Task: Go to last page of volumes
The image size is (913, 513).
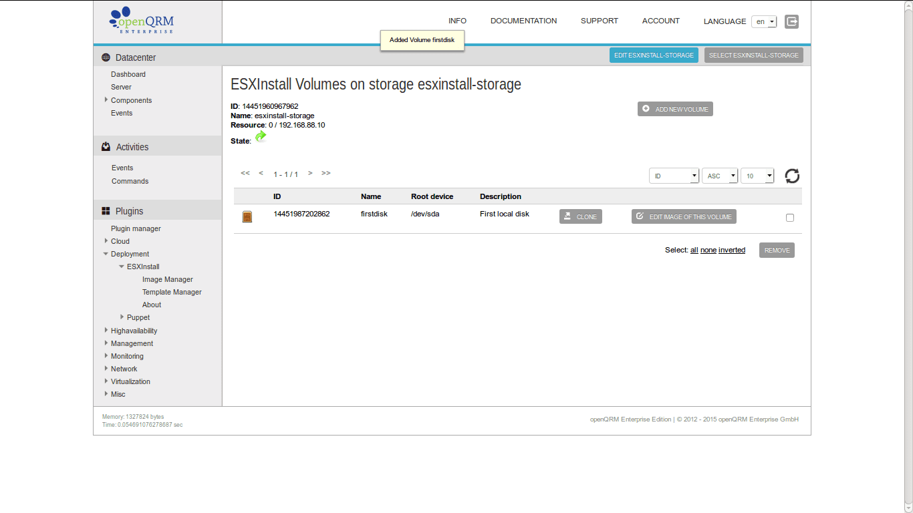Action: click(326, 173)
